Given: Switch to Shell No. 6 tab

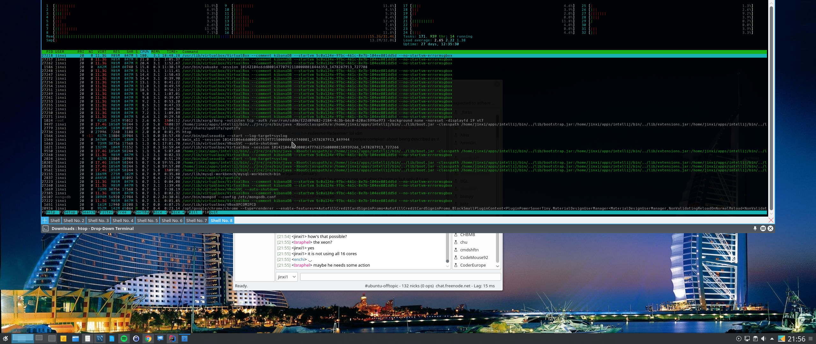Looking at the screenshot, I should click(x=172, y=220).
